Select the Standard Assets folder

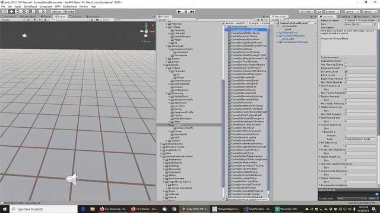[x=175, y=147]
